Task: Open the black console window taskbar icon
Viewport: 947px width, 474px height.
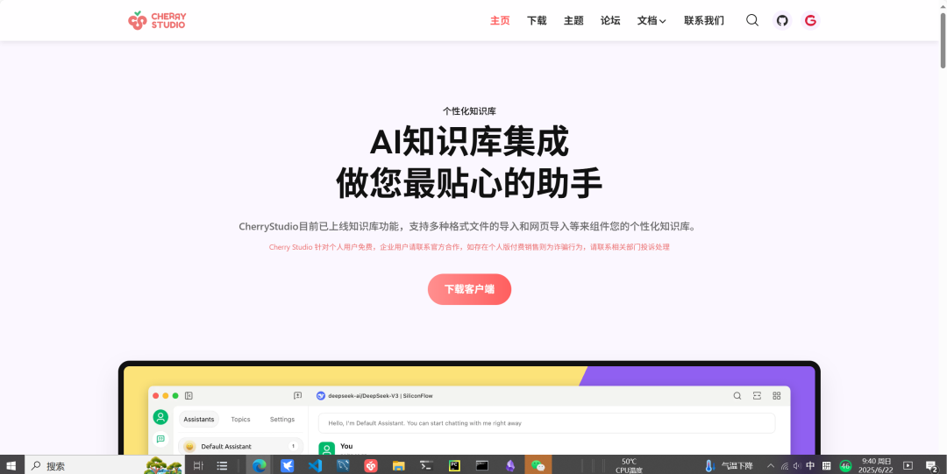Action: (x=482, y=465)
